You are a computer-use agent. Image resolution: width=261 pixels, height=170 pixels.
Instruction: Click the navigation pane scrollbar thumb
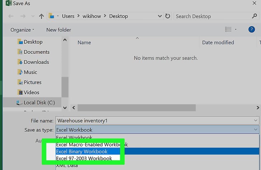point(65,87)
